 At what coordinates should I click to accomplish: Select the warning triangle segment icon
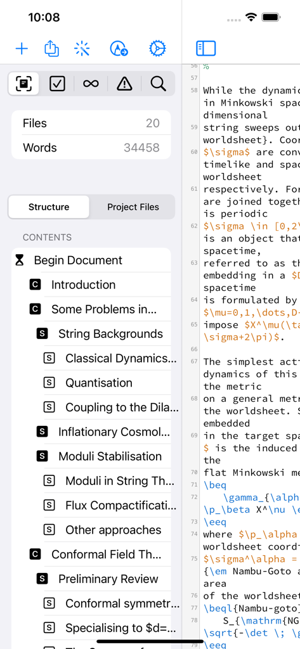click(124, 84)
